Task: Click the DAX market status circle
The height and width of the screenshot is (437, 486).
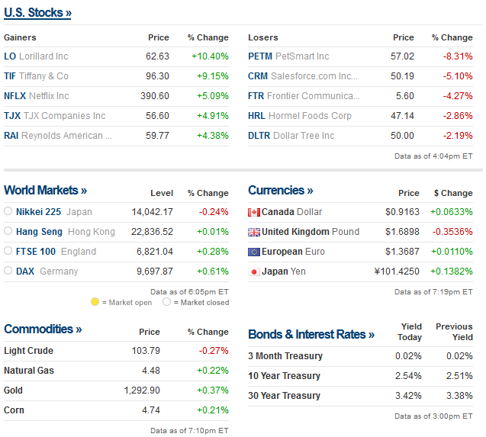Action: coord(8,271)
